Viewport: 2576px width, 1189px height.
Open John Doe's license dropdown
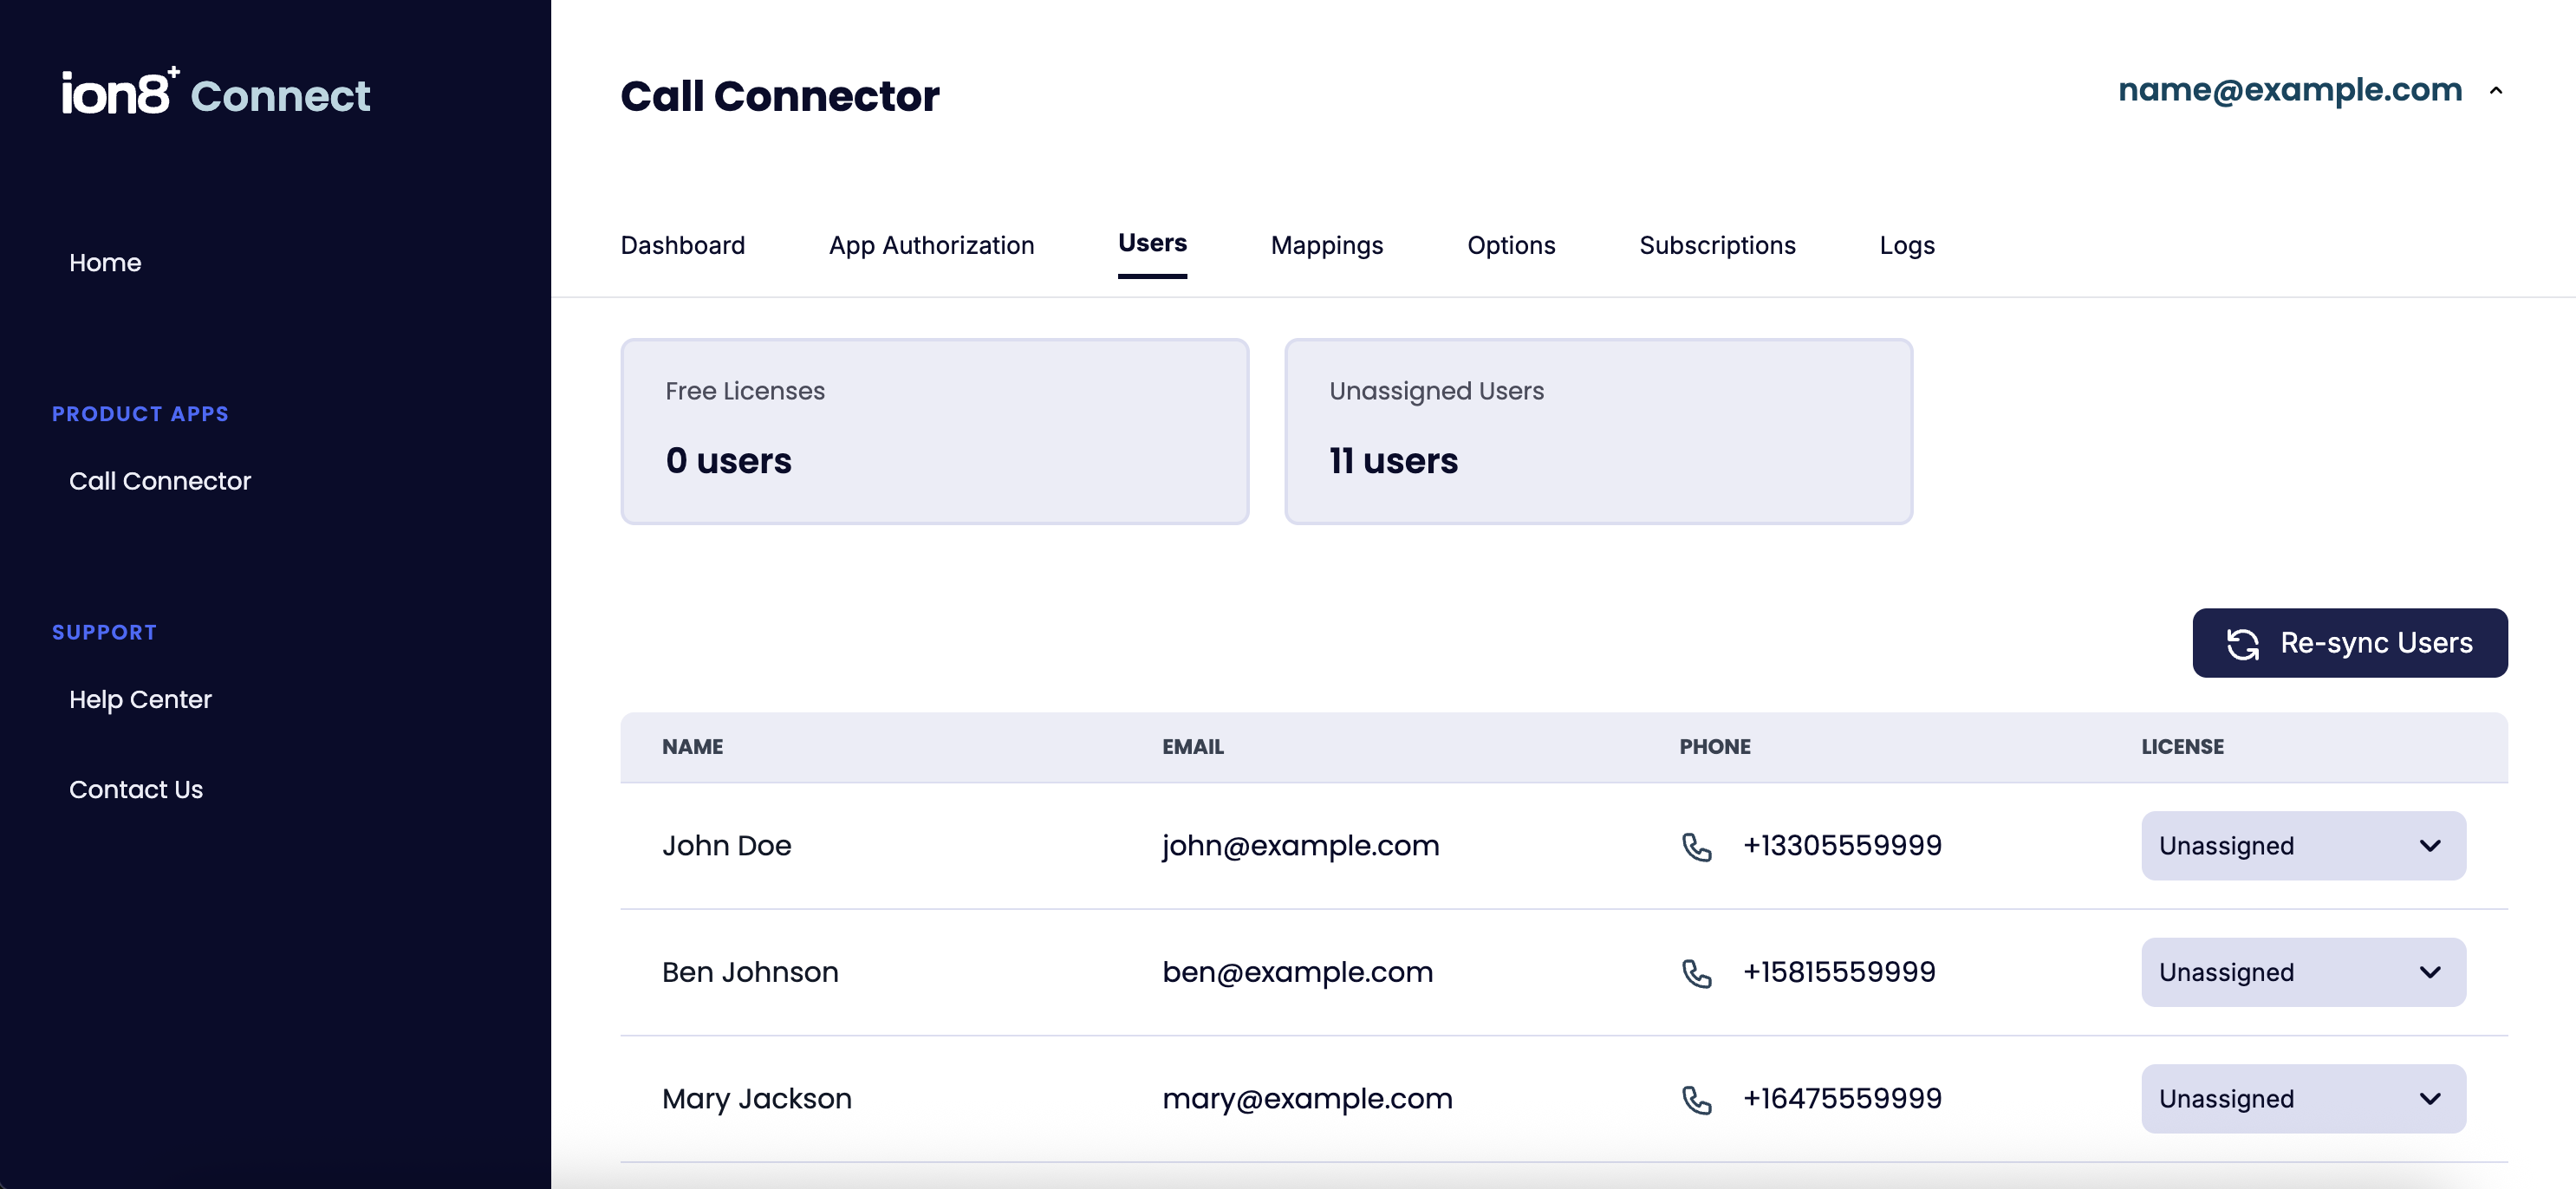click(2302, 846)
